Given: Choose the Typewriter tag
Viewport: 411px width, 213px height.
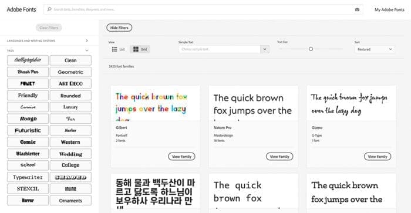Looking at the screenshot, I should coord(28,177).
